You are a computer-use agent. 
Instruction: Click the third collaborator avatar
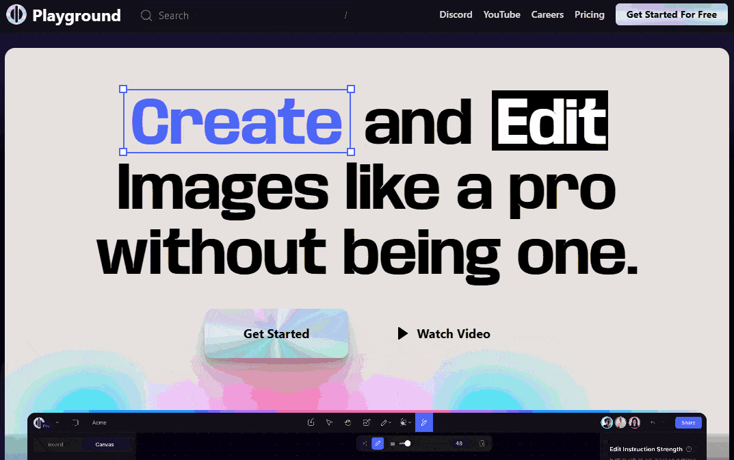tap(634, 422)
